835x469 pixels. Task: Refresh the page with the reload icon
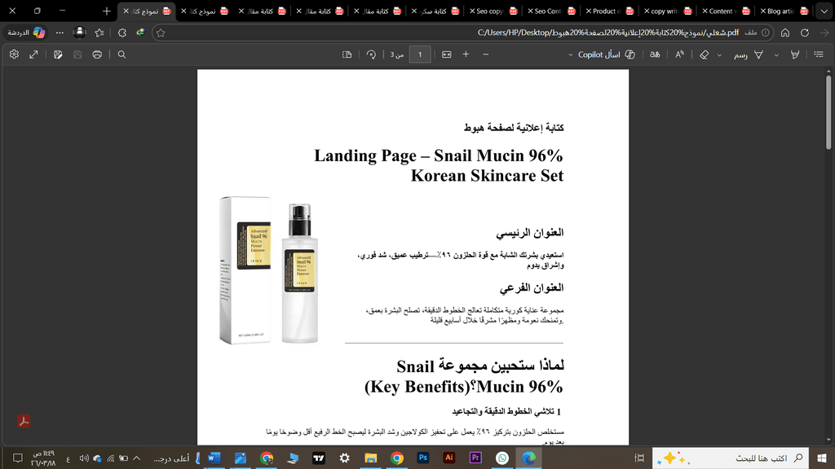pyautogui.click(x=805, y=33)
